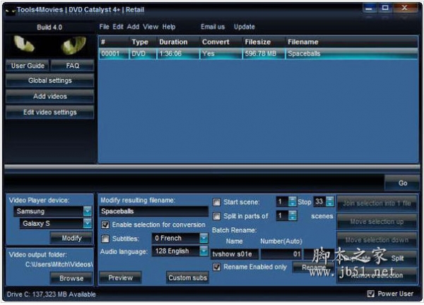Click the Start scene spinner arrows
This screenshot has width=424, height=305.
coord(293,201)
